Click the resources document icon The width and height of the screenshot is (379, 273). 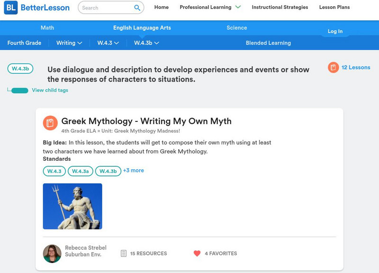[124, 254]
